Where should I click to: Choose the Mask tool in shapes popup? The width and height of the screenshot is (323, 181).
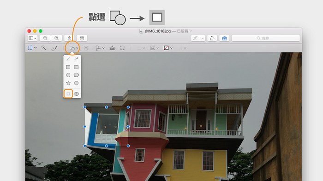click(68, 94)
